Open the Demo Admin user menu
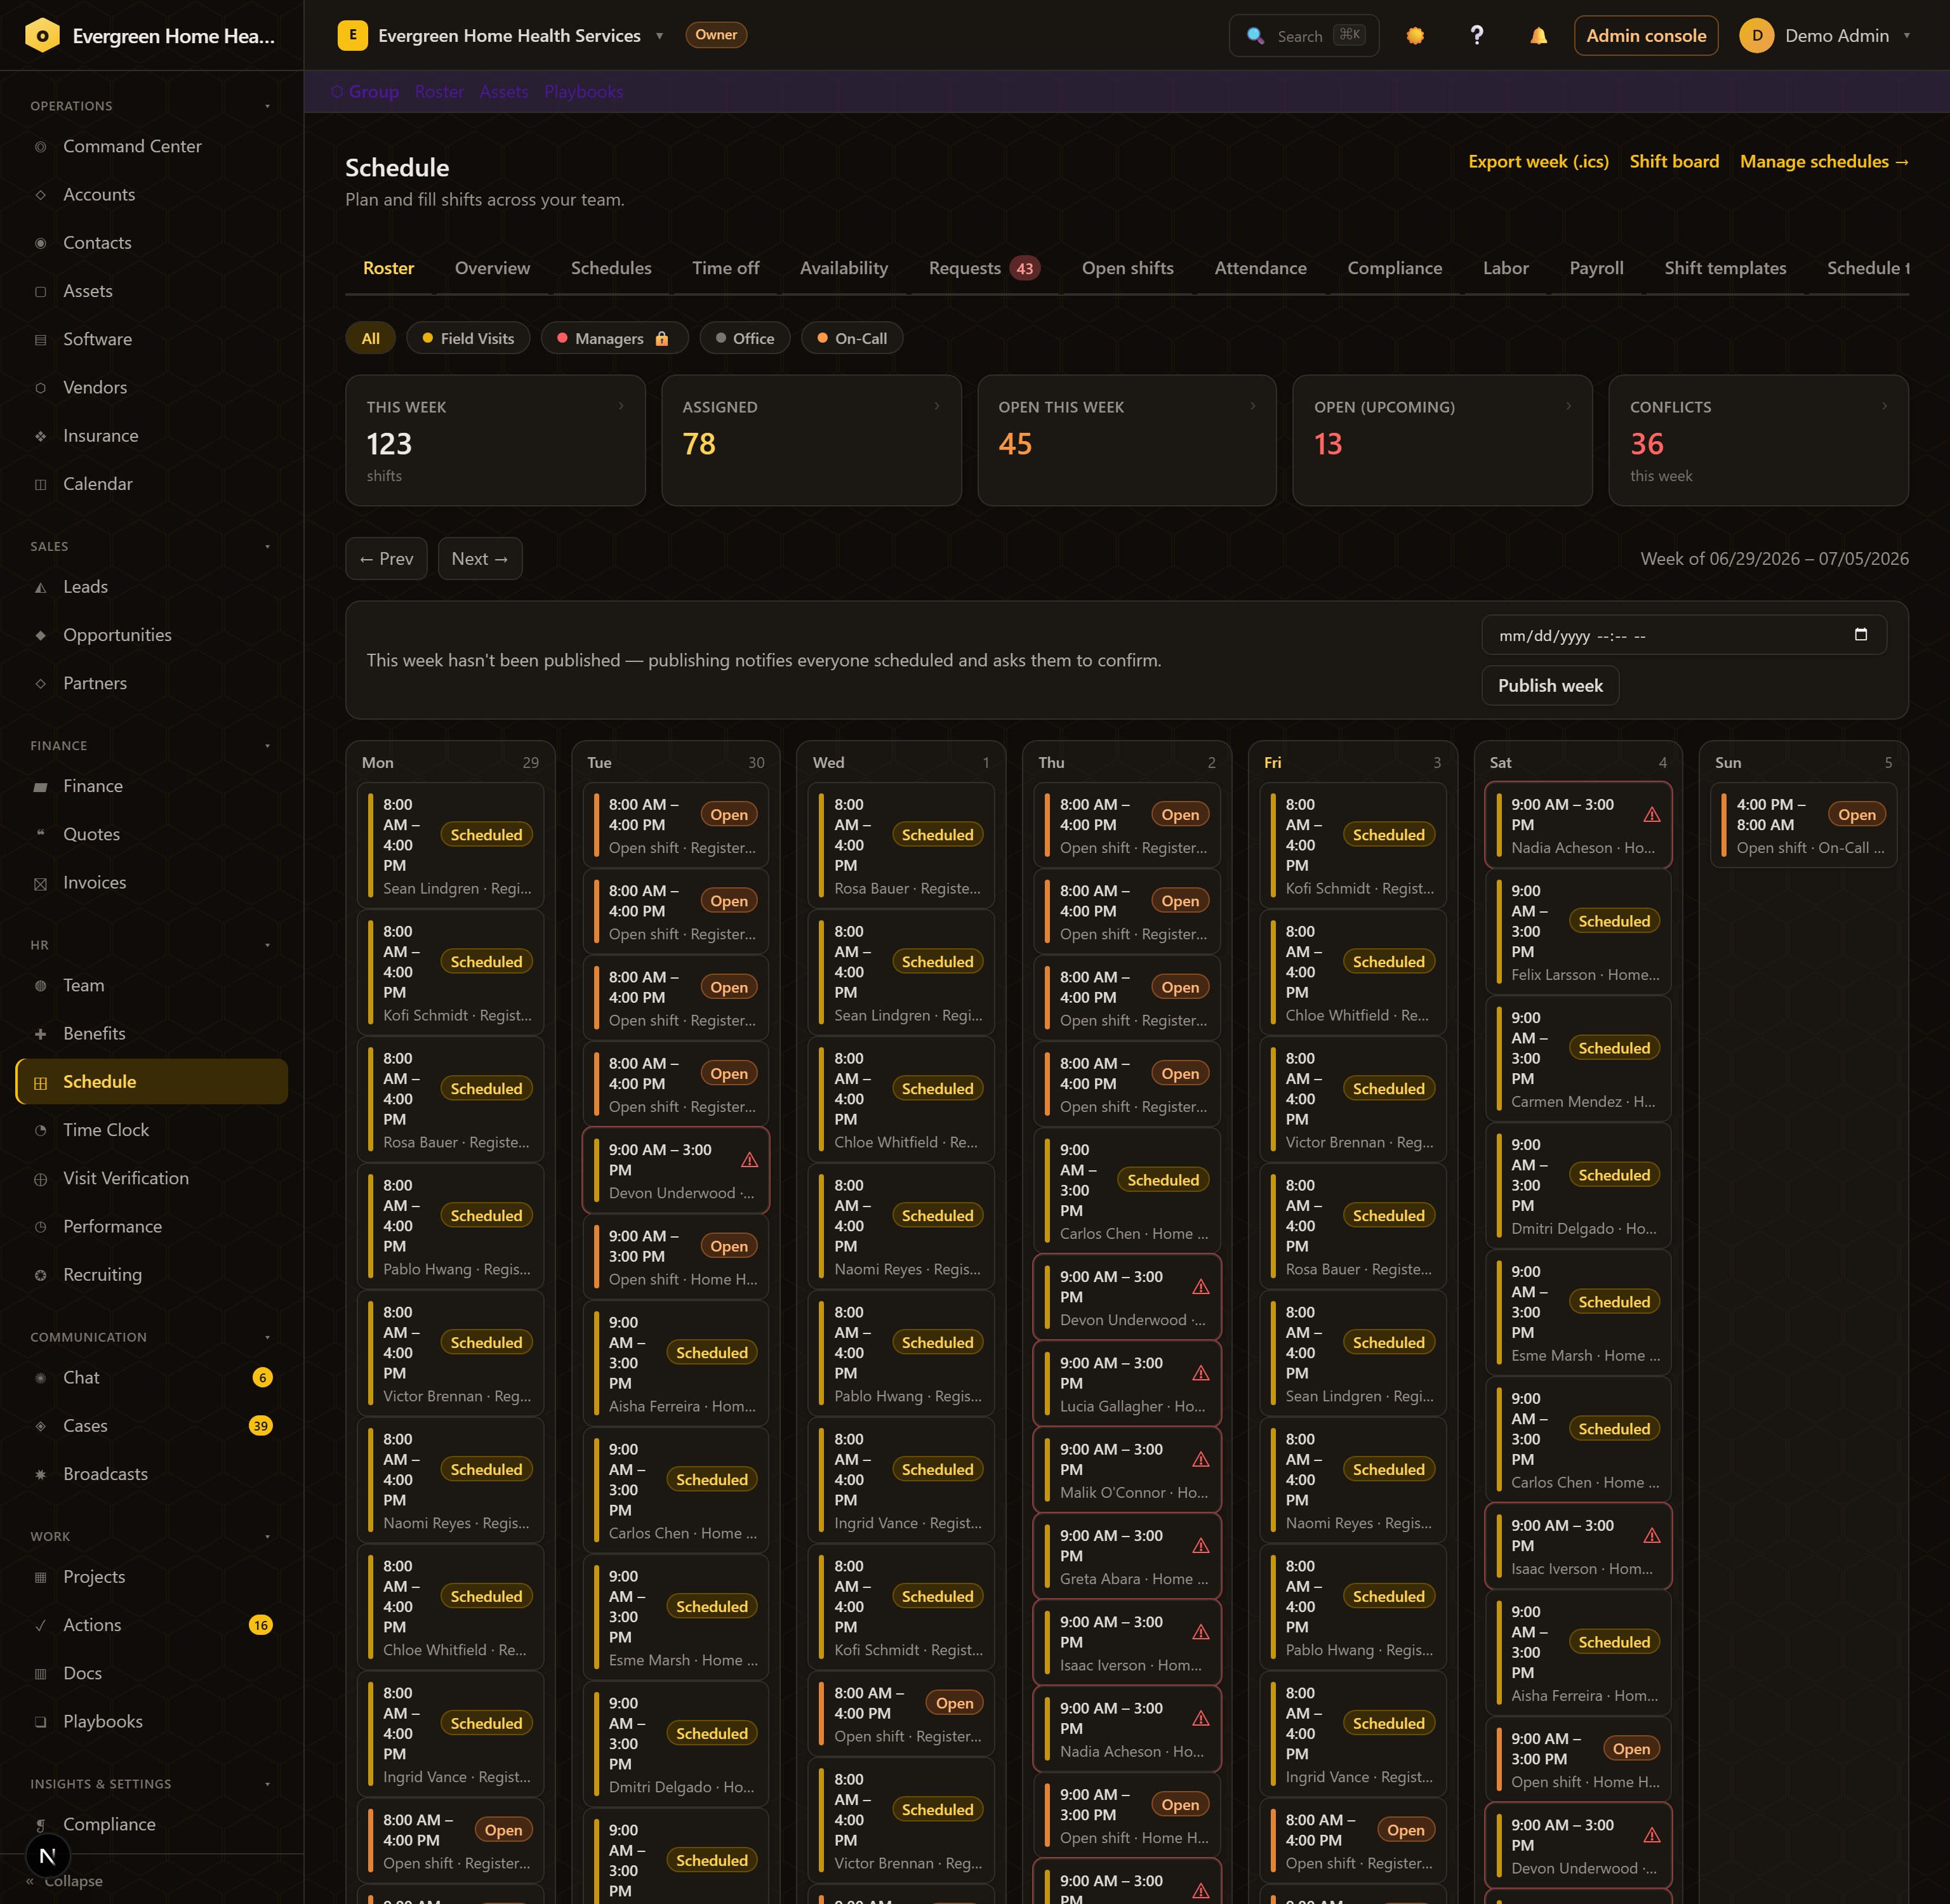Screen dimensions: 1950x1904 coord(1825,36)
